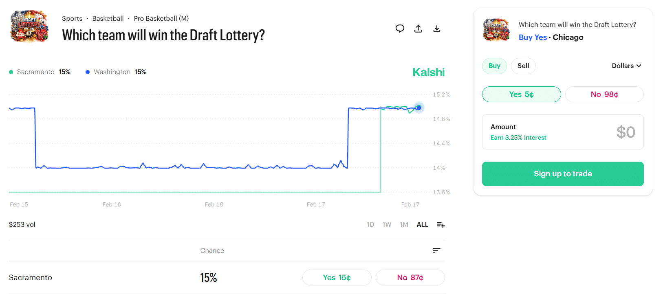This screenshot has height=294, width=663.
Task: Click the Draft Lottery market logo
Action: 29,27
